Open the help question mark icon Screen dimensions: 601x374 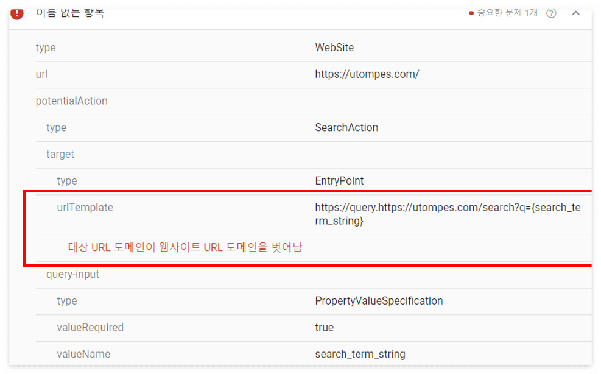coord(551,13)
